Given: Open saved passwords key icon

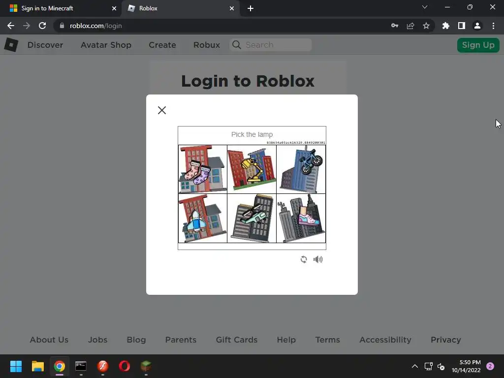Looking at the screenshot, I should tap(395, 26).
